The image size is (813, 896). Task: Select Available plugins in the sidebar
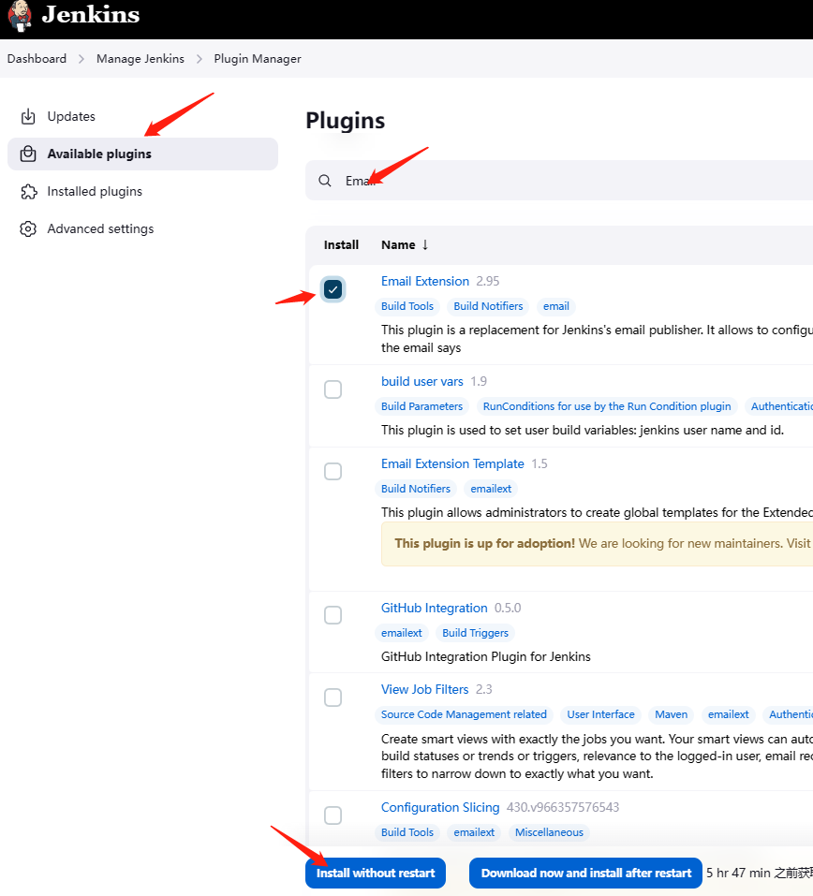[142, 154]
